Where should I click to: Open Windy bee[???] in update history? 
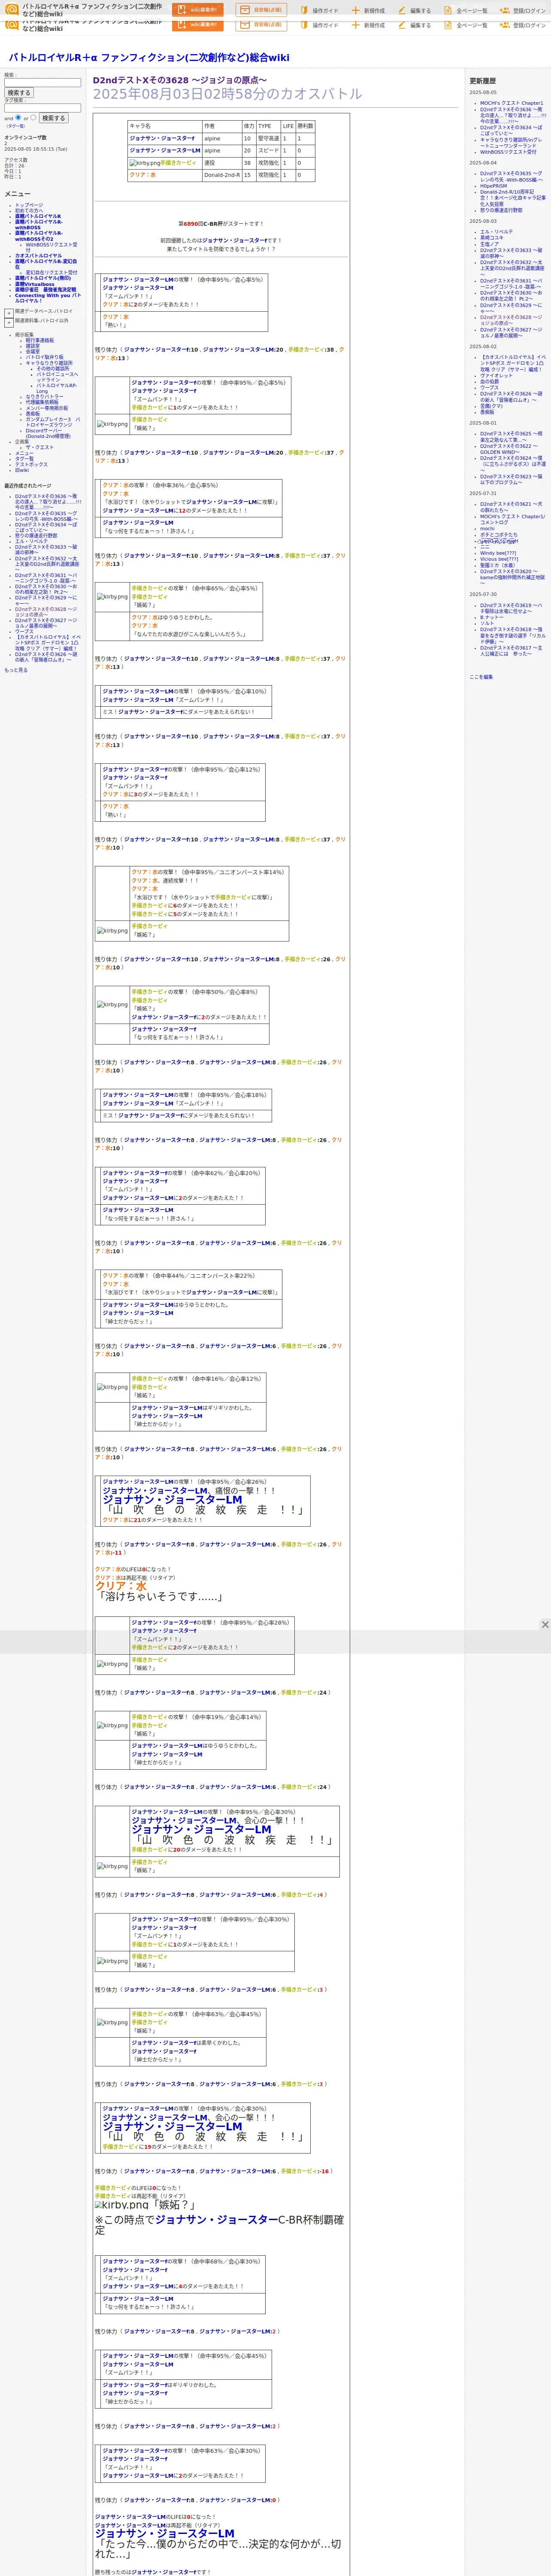pos(498,553)
